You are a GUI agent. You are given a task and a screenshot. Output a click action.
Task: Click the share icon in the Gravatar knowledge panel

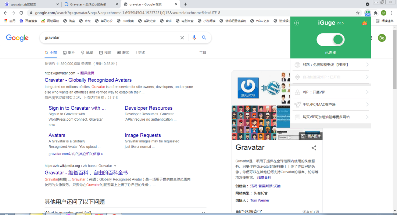click(x=314, y=148)
